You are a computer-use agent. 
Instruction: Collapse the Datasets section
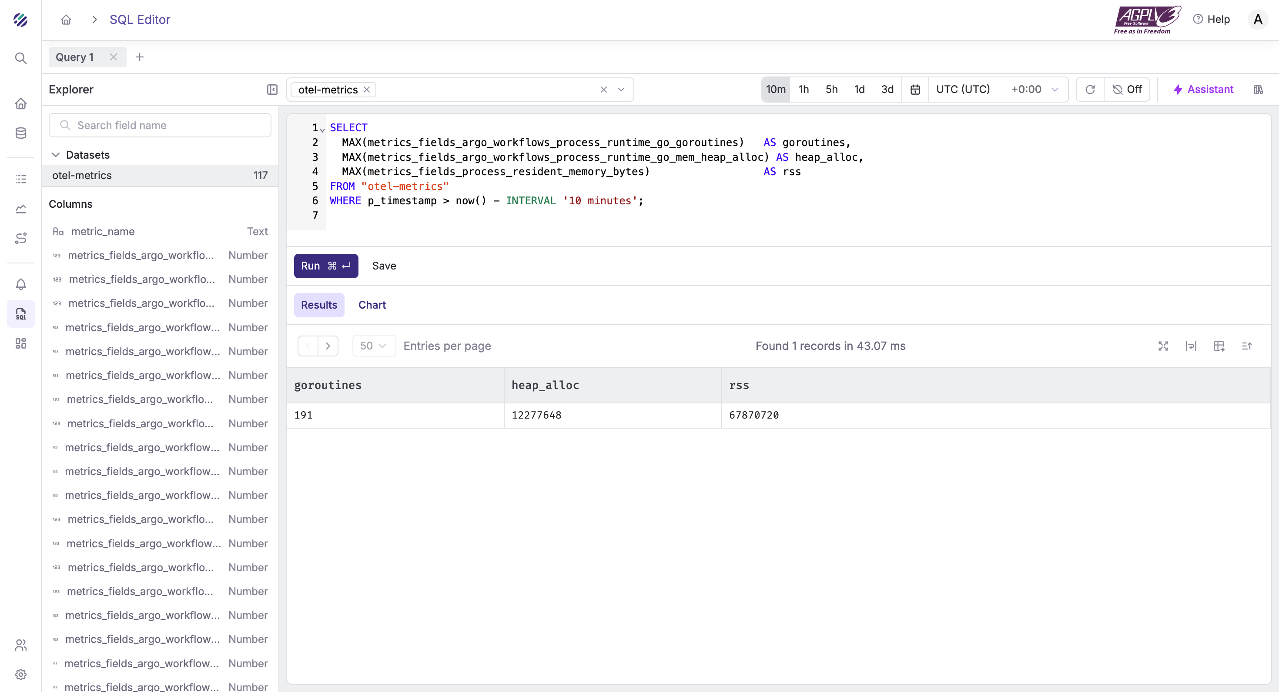(56, 155)
